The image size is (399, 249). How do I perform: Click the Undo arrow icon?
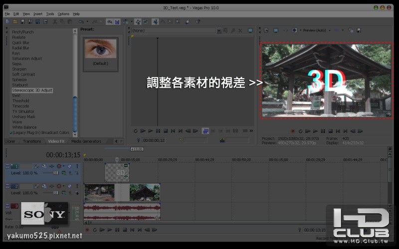point(81,22)
